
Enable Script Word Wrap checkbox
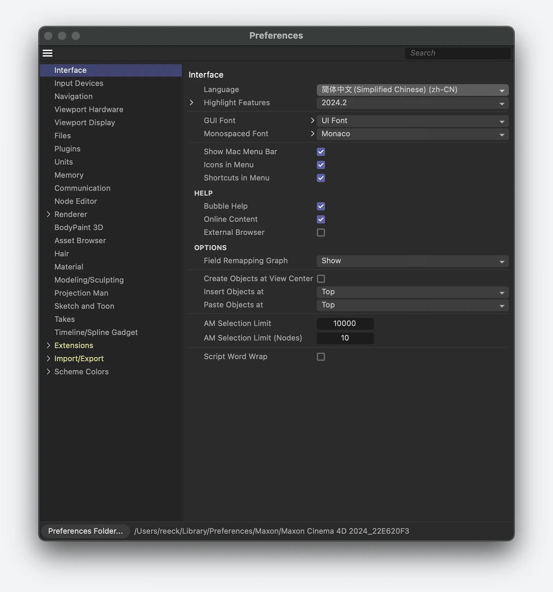(321, 357)
